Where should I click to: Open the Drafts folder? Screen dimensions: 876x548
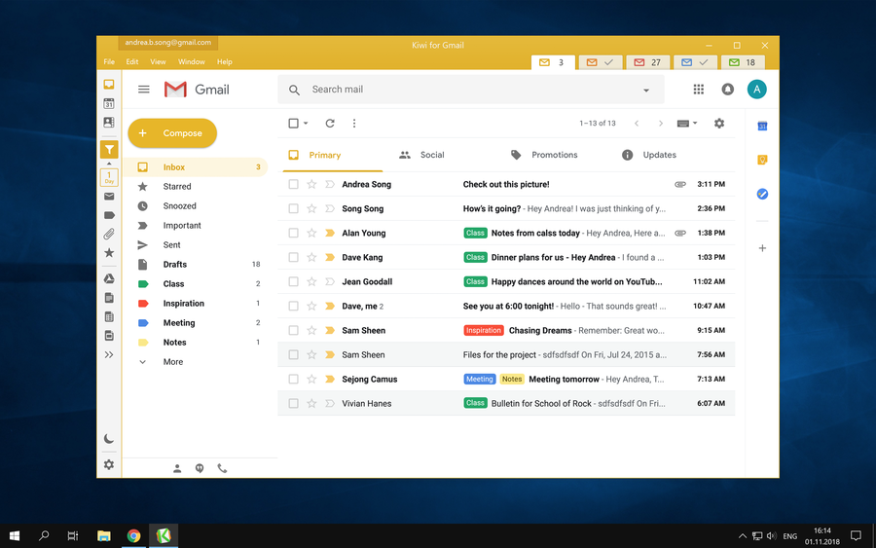tap(175, 265)
